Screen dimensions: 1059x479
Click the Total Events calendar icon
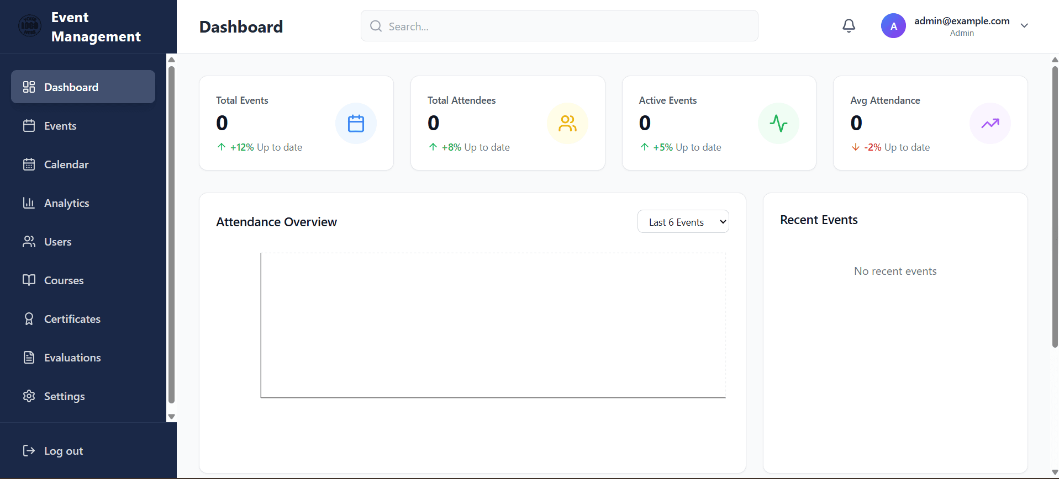click(x=356, y=123)
